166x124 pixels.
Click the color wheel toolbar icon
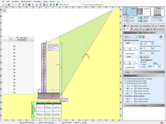[51, 5]
